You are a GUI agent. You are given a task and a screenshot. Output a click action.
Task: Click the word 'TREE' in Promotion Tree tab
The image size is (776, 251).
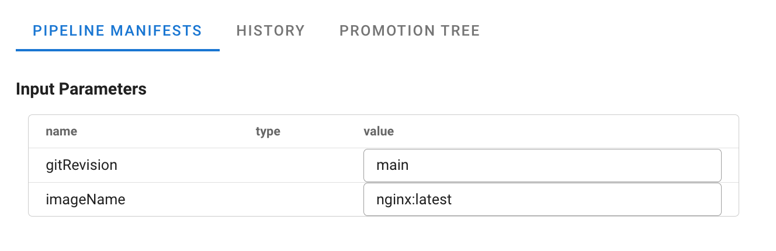point(462,31)
